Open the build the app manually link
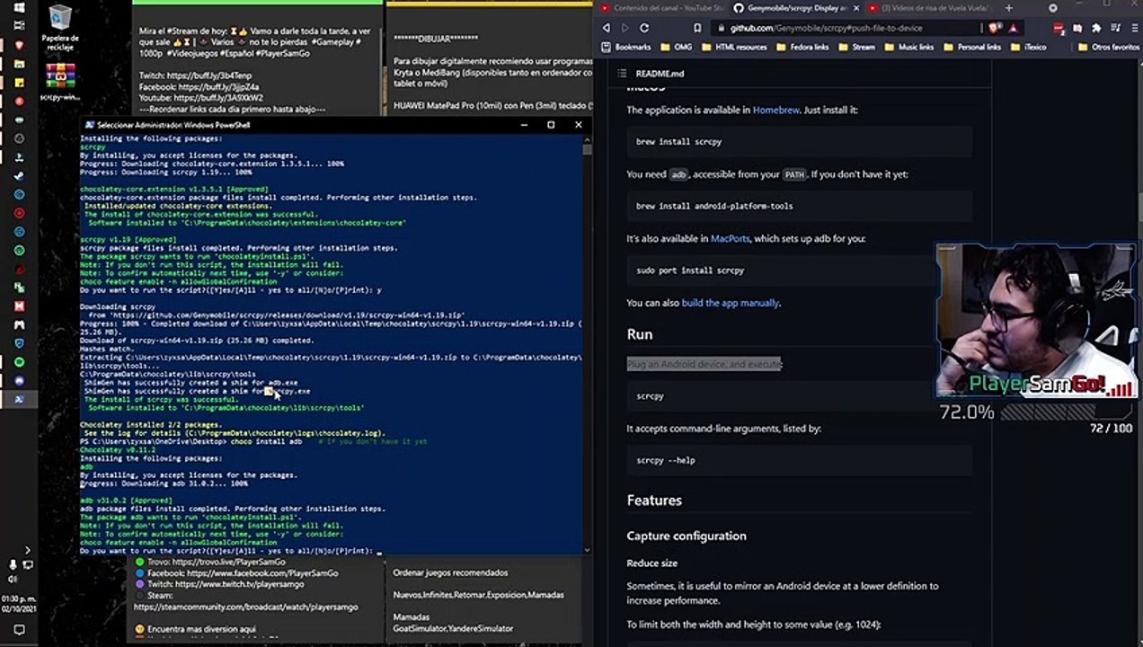This screenshot has height=647, width=1143. pyautogui.click(x=730, y=303)
